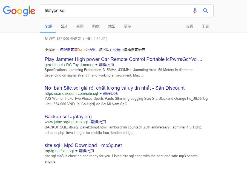Screen dimensions: 247x170
Task: Open the 地图 tab
Action: point(112,26)
